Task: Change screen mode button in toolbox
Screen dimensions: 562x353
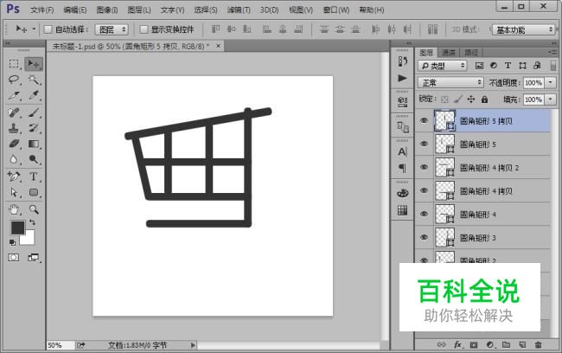Action: [x=34, y=258]
